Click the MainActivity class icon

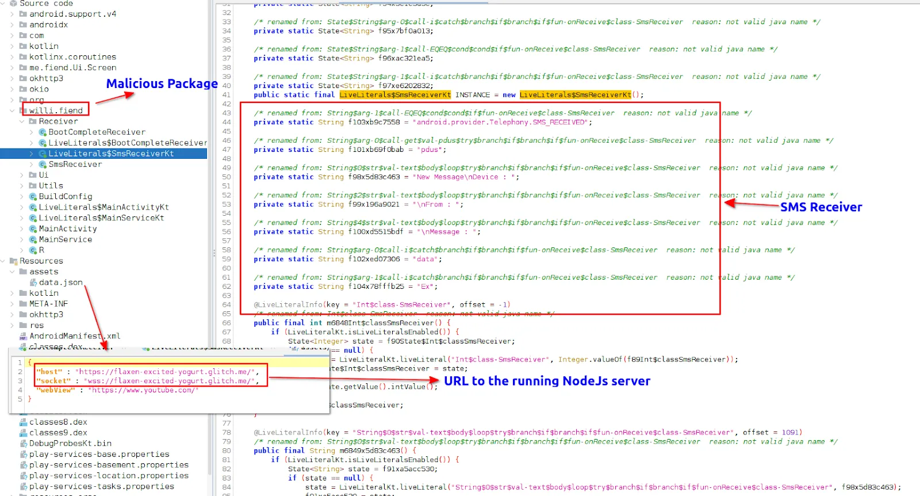(x=33, y=229)
